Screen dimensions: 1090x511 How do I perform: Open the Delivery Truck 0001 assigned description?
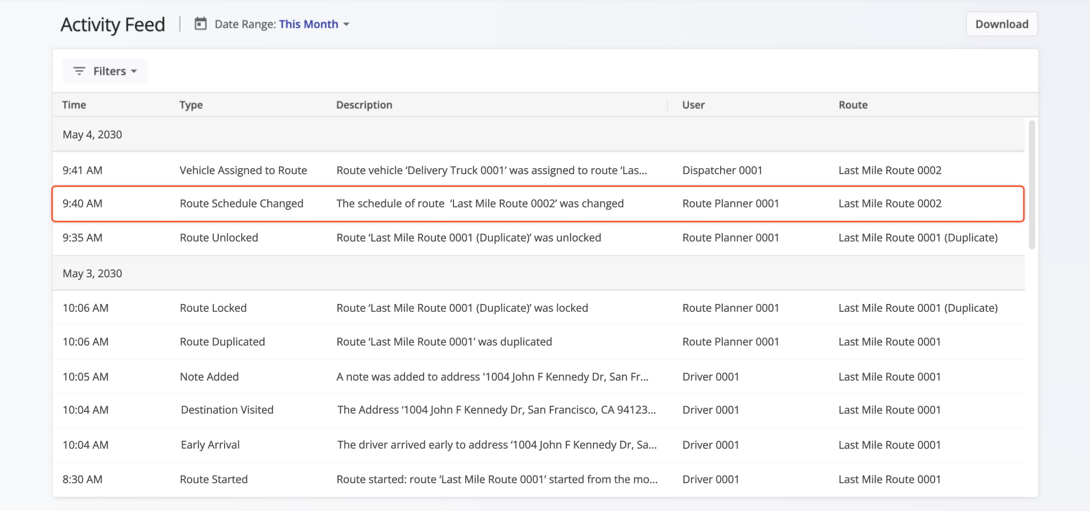click(492, 170)
